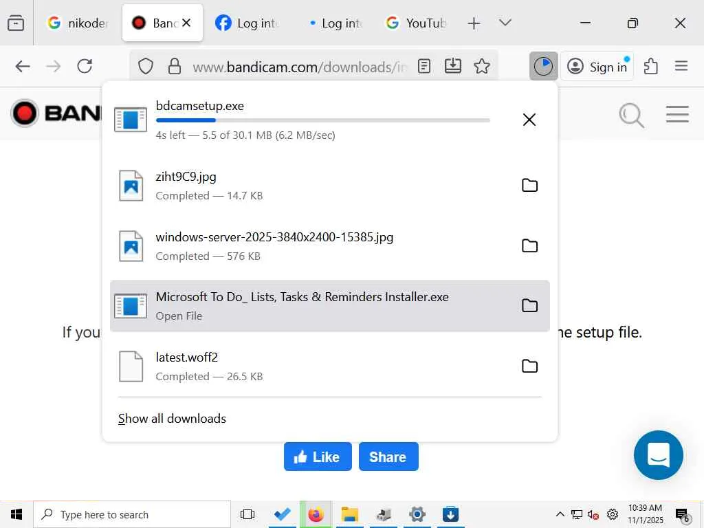The image size is (704, 528).
Task: Click the muted volume tray icon
Action: tap(593, 514)
